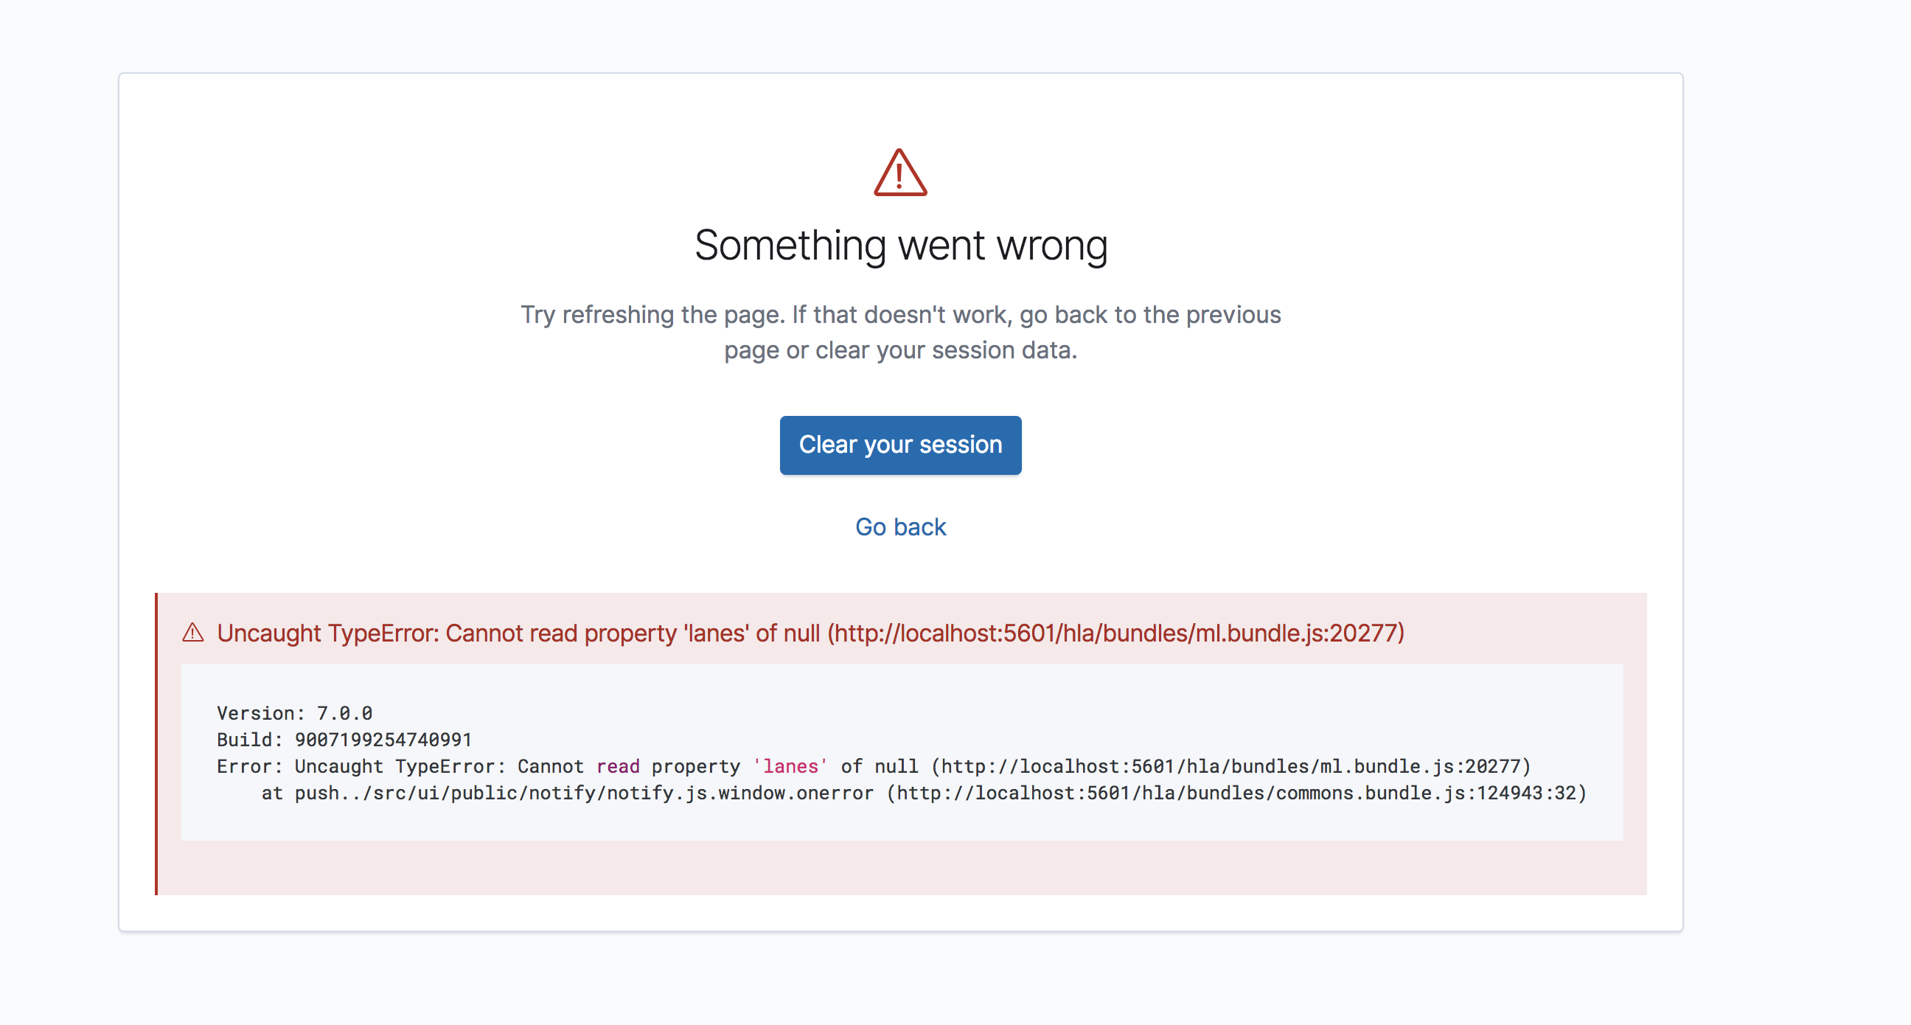Click the Build number text
Screen dimensions: 1911x1025
click(x=344, y=739)
